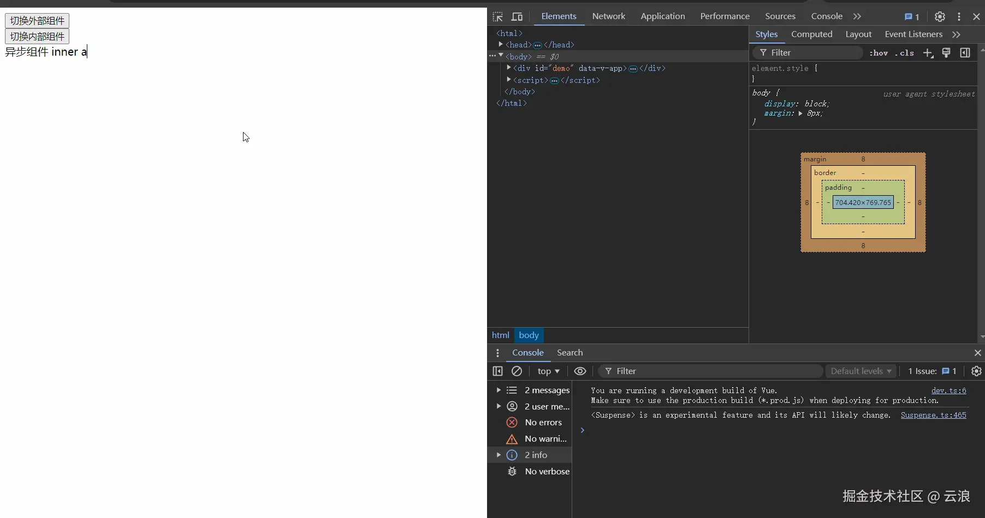Toggle the :hov pseudo-class pane

[878, 53]
